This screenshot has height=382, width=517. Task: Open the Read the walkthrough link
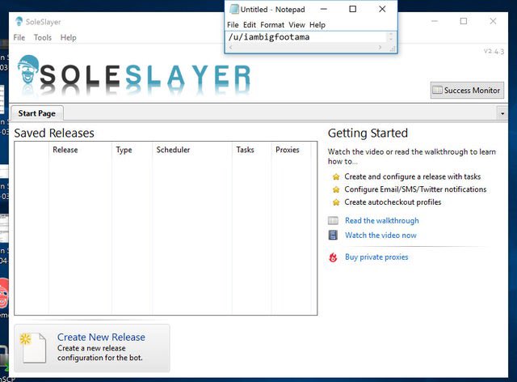382,220
